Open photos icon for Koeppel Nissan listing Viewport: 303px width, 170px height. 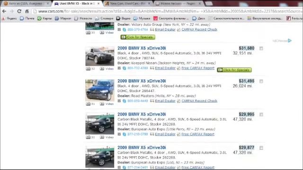(88, 68)
